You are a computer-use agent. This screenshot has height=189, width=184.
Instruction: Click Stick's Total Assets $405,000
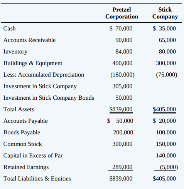pos(164,109)
